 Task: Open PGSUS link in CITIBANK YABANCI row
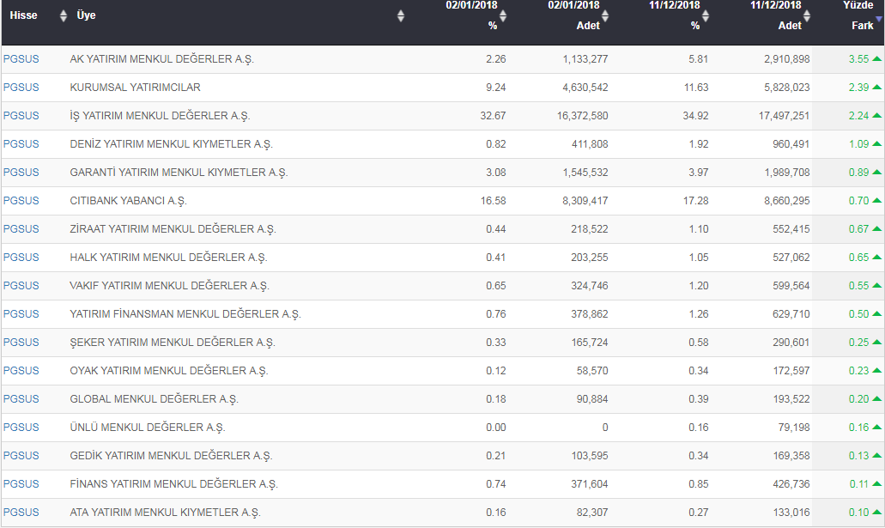coord(21,201)
